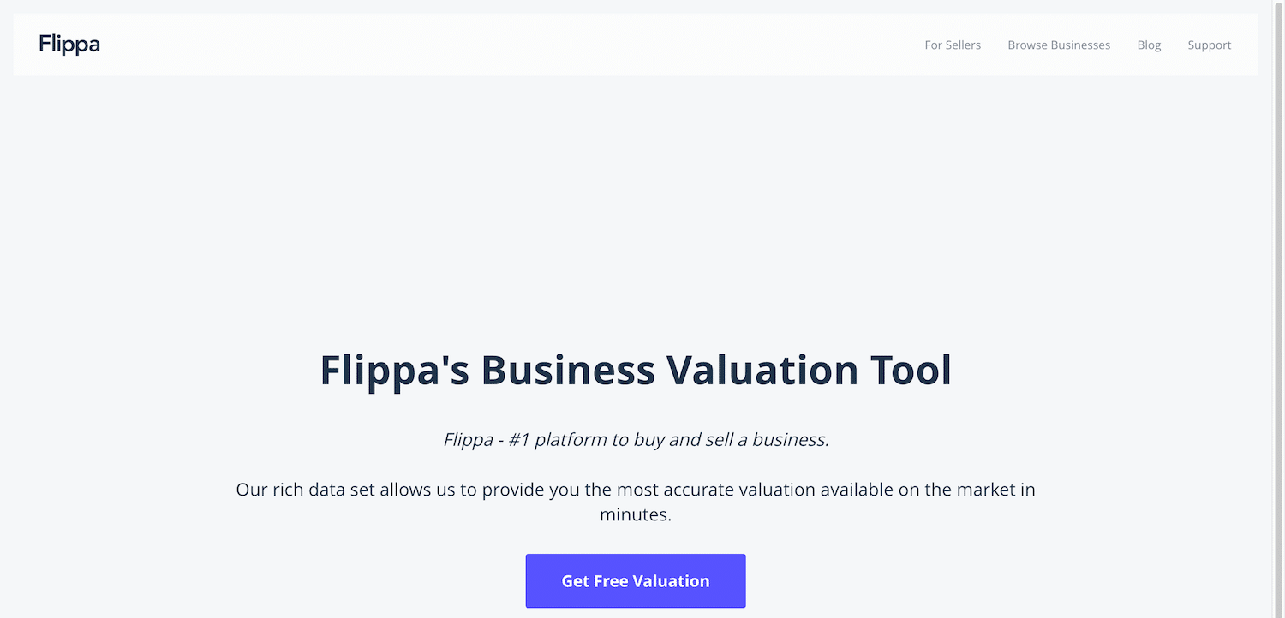Click the tagline about buying and selling
The image size is (1285, 618).
(635, 438)
